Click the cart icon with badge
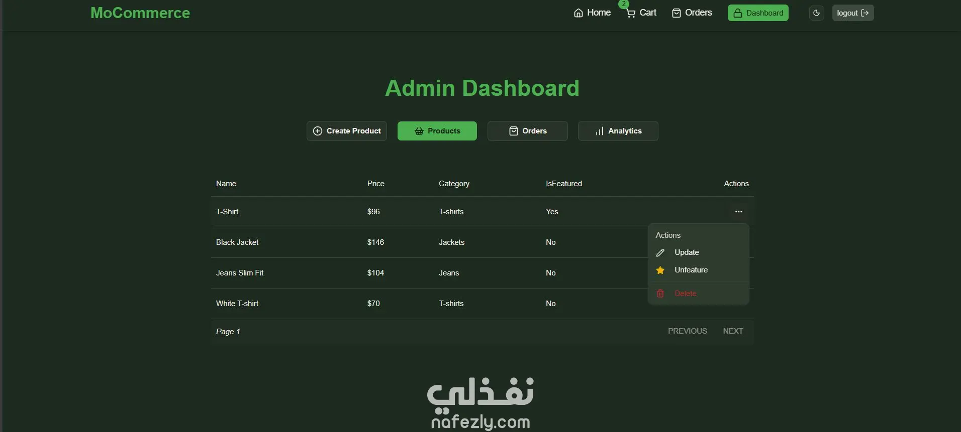The width and height of the screenshot is (961, 432). 630,12
